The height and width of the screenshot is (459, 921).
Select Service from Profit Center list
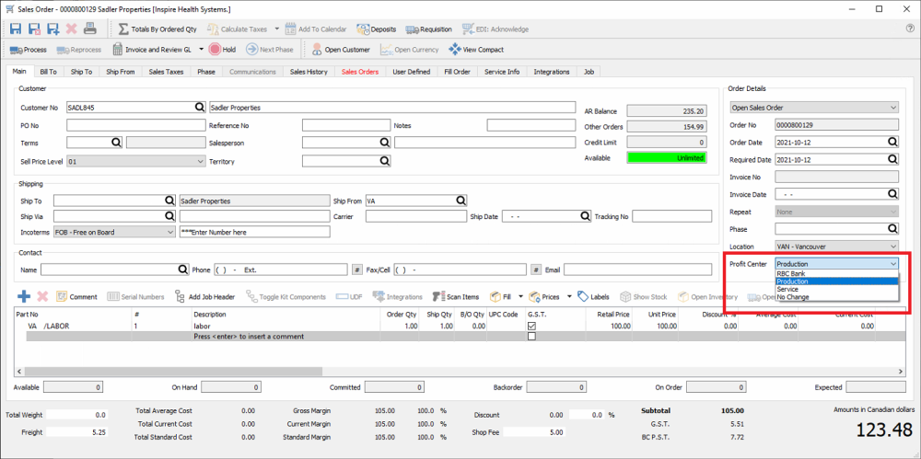coord(787,289)
